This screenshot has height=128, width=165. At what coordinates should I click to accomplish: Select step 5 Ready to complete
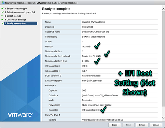[x=20, y=23]
